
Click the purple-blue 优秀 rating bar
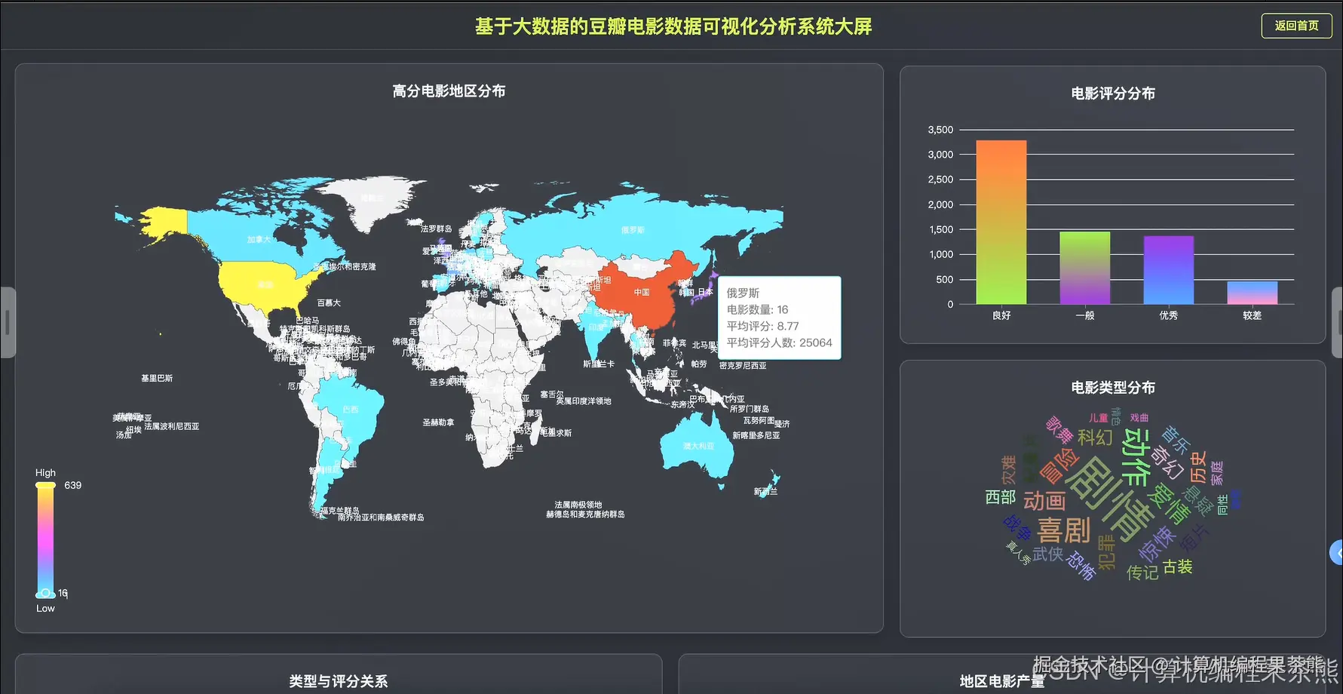click(x=1169, y=270)
